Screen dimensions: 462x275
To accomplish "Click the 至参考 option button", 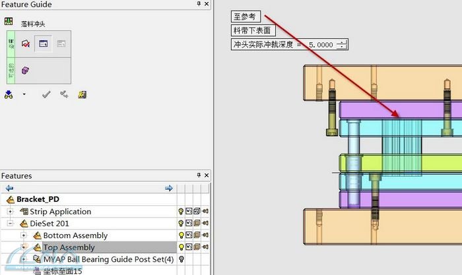I will 246,16.
